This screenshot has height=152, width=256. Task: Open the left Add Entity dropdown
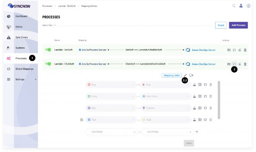112,132
